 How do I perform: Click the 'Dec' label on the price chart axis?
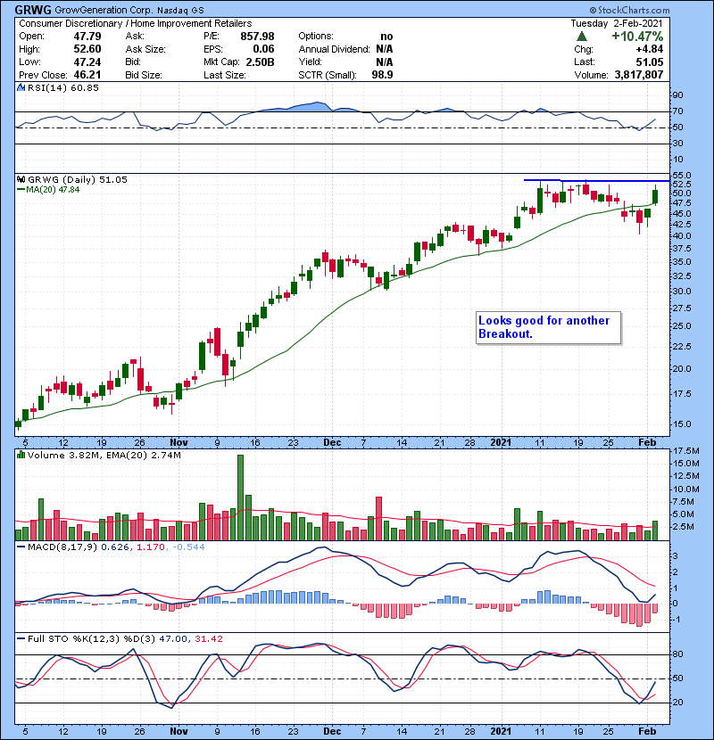click(x=332, y=442)
